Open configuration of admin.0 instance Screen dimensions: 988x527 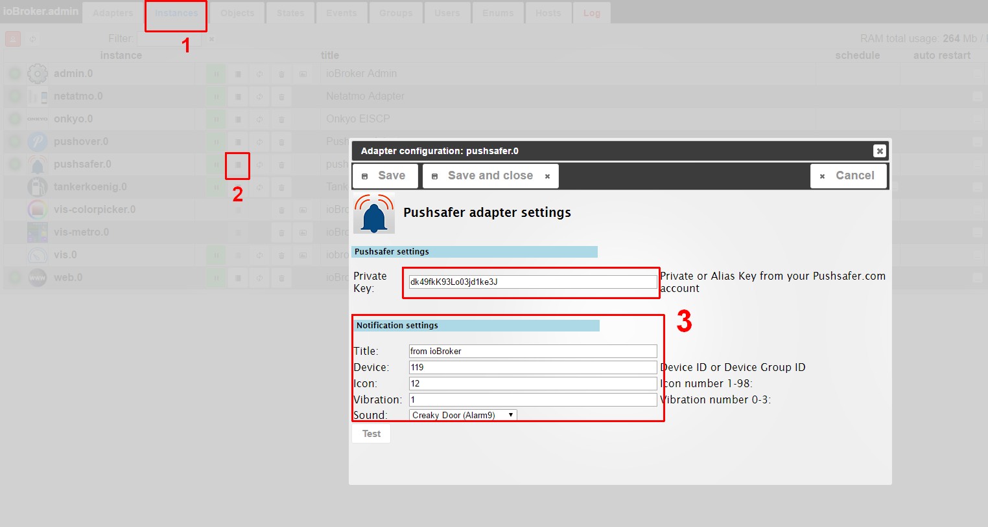coord(238,74)
